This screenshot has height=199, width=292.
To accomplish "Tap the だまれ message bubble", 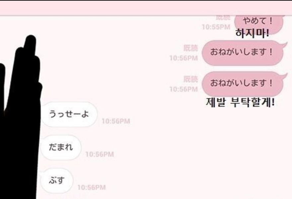I will (61, 147).
